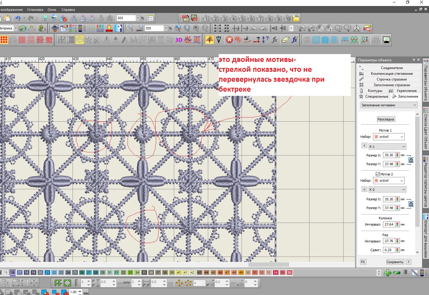429x295 pixels.
Task: Click the Раскладка button
Action: 385,119
